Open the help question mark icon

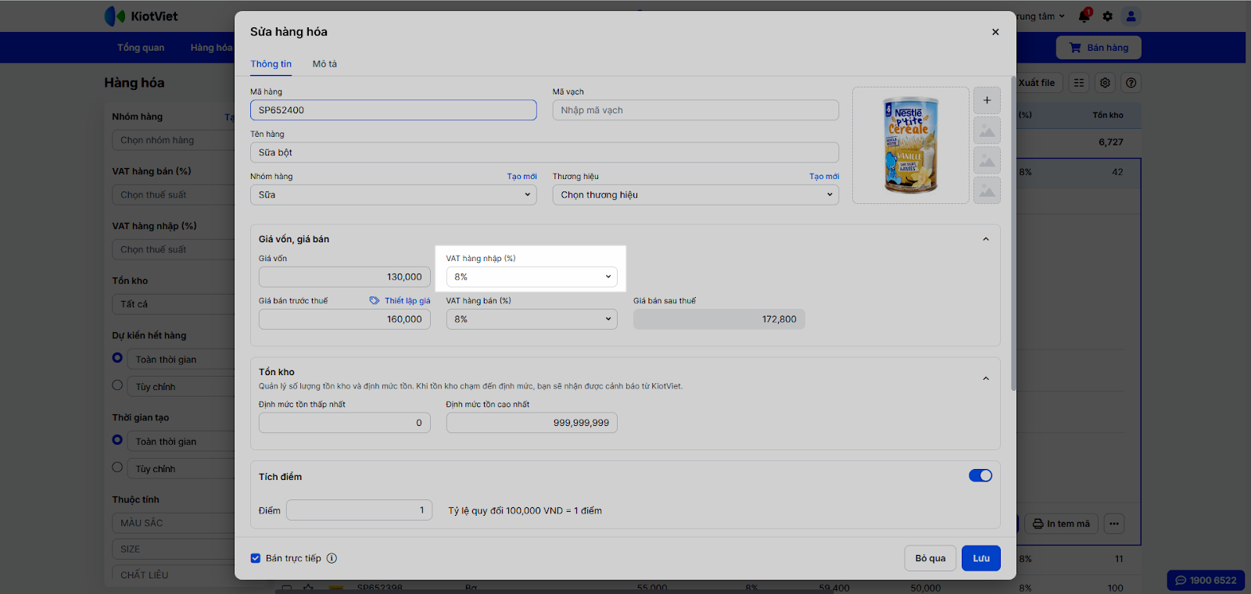1131,83
